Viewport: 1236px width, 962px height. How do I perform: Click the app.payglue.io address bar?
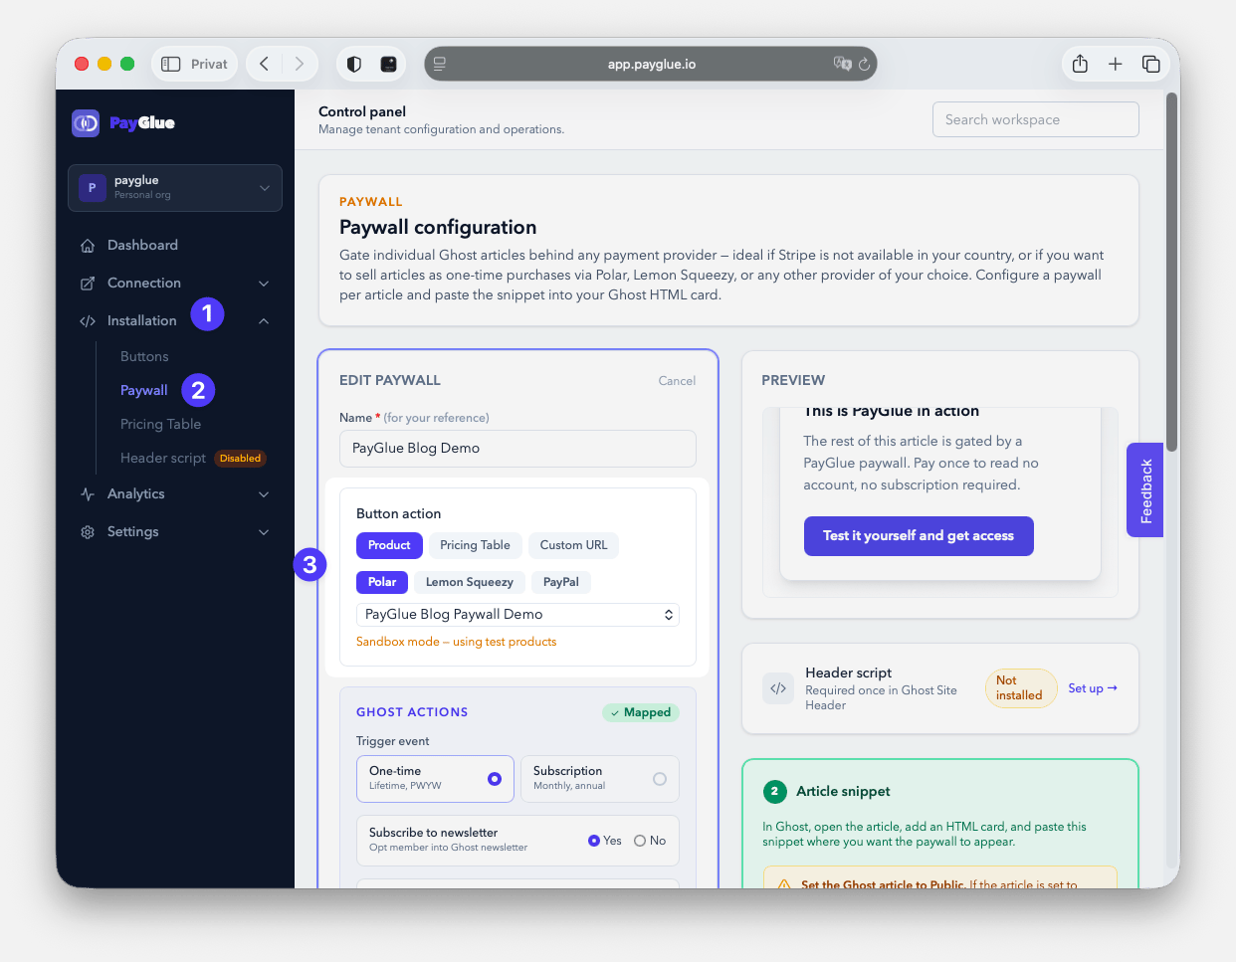coord(651,64)
